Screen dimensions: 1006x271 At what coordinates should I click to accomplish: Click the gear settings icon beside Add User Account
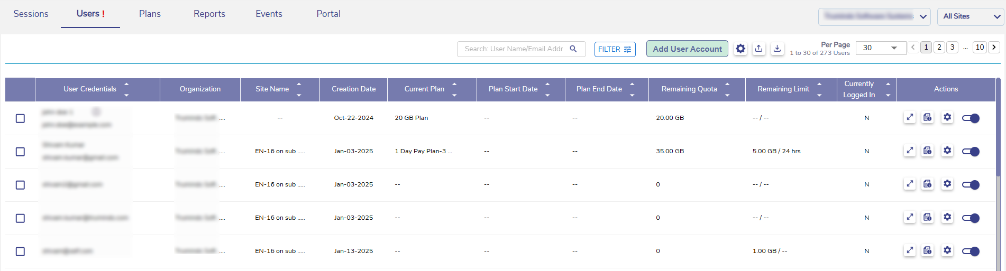tap(740, 49)
